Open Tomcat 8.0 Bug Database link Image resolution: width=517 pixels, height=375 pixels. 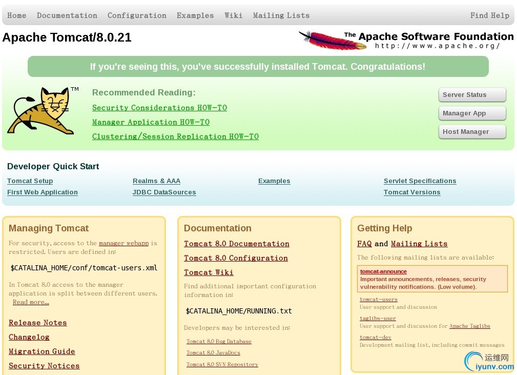219,341
